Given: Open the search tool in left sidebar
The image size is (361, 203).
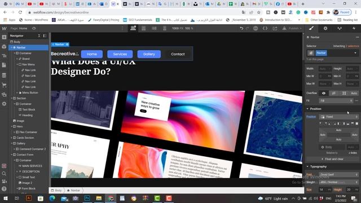Looking at the screenshot, I should coord(4,174).
